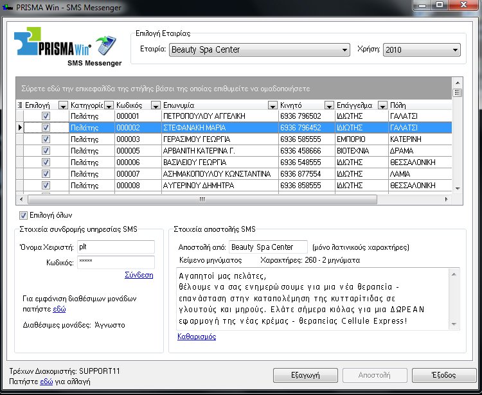Click the message box scroll up arrow

(454, 274)
